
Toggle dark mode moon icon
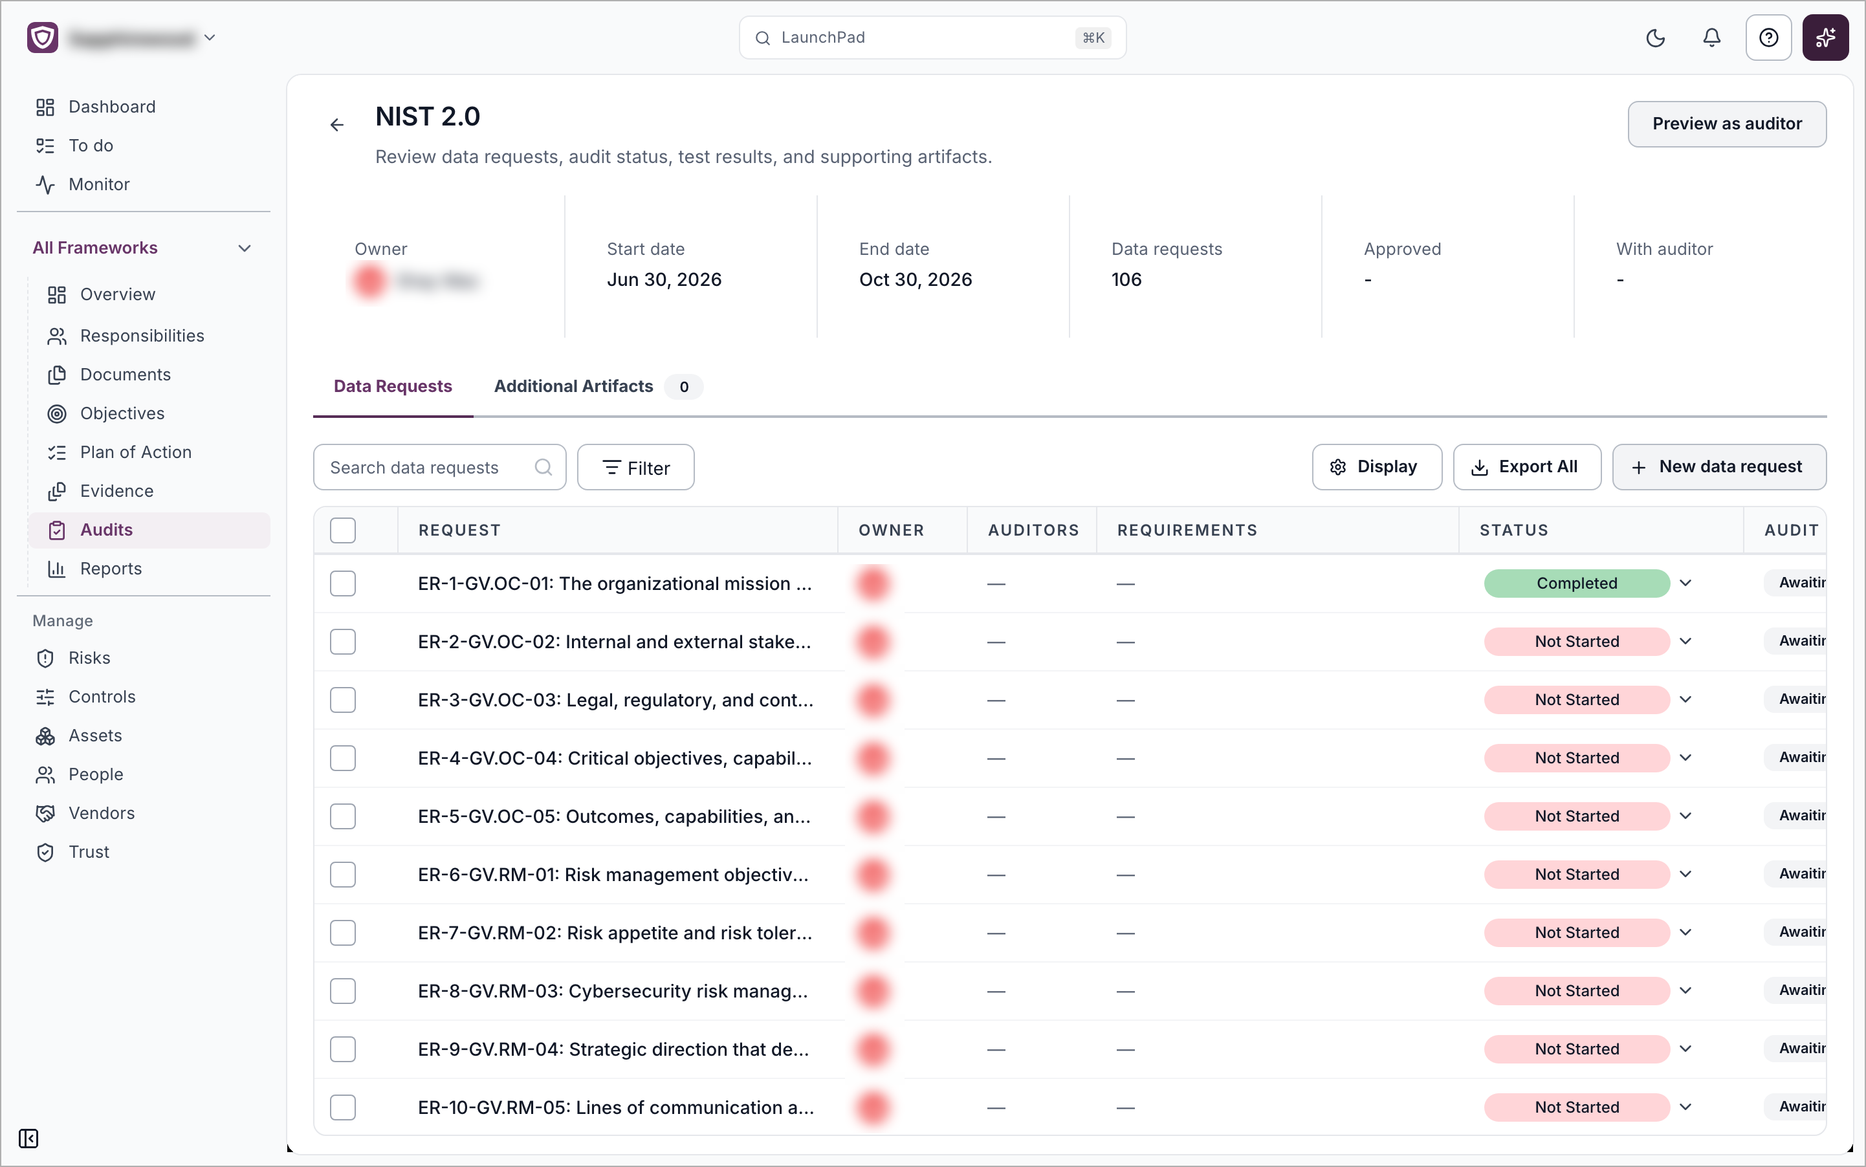tap(1655, 38)
